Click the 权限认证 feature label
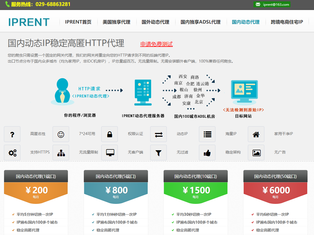The width and height of the screenshot is (314, 235). pos(135,134)
